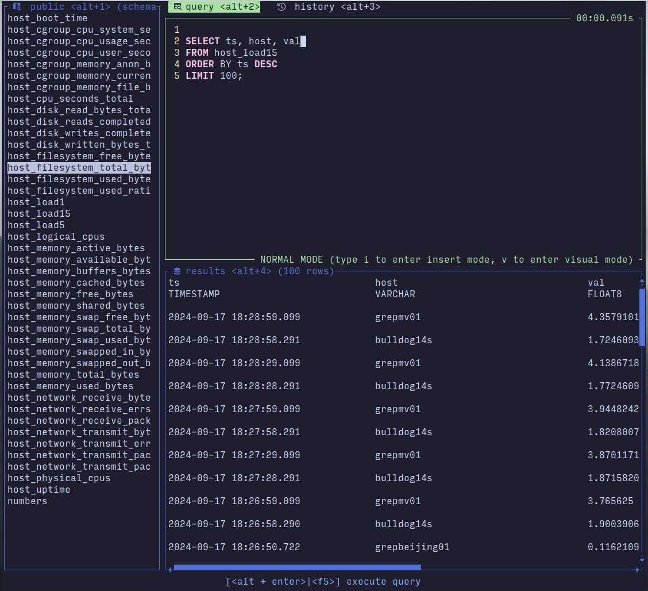Screen dimensions: 648x591
Task: Click value 3.765625 cell
Action: [611, 501]
